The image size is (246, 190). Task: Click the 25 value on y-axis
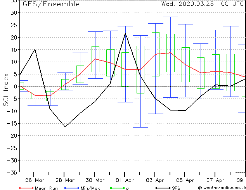point(14,25)
